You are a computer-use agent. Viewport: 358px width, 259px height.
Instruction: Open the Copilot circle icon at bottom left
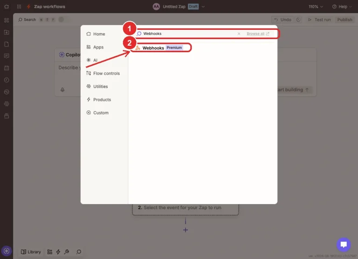tap(7, 251)
